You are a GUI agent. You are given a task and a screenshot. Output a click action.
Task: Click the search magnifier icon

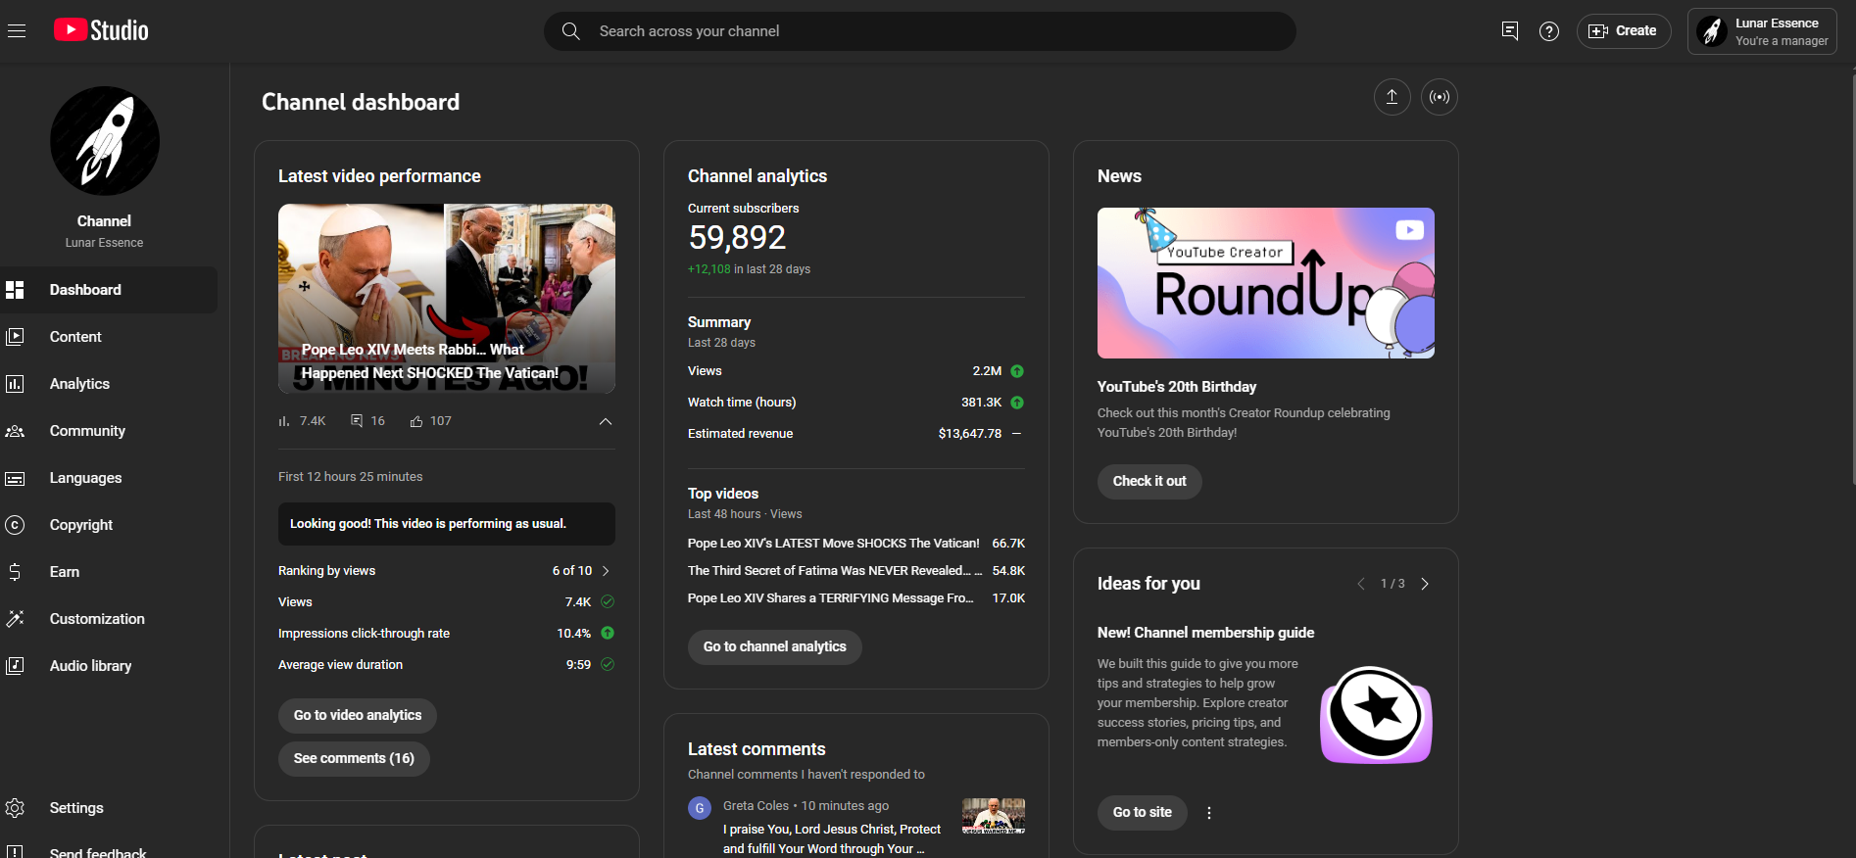point(570,31)
